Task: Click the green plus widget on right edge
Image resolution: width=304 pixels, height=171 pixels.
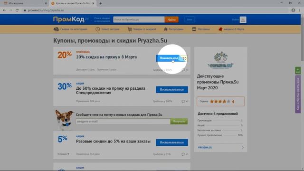Action: point(298,70)
